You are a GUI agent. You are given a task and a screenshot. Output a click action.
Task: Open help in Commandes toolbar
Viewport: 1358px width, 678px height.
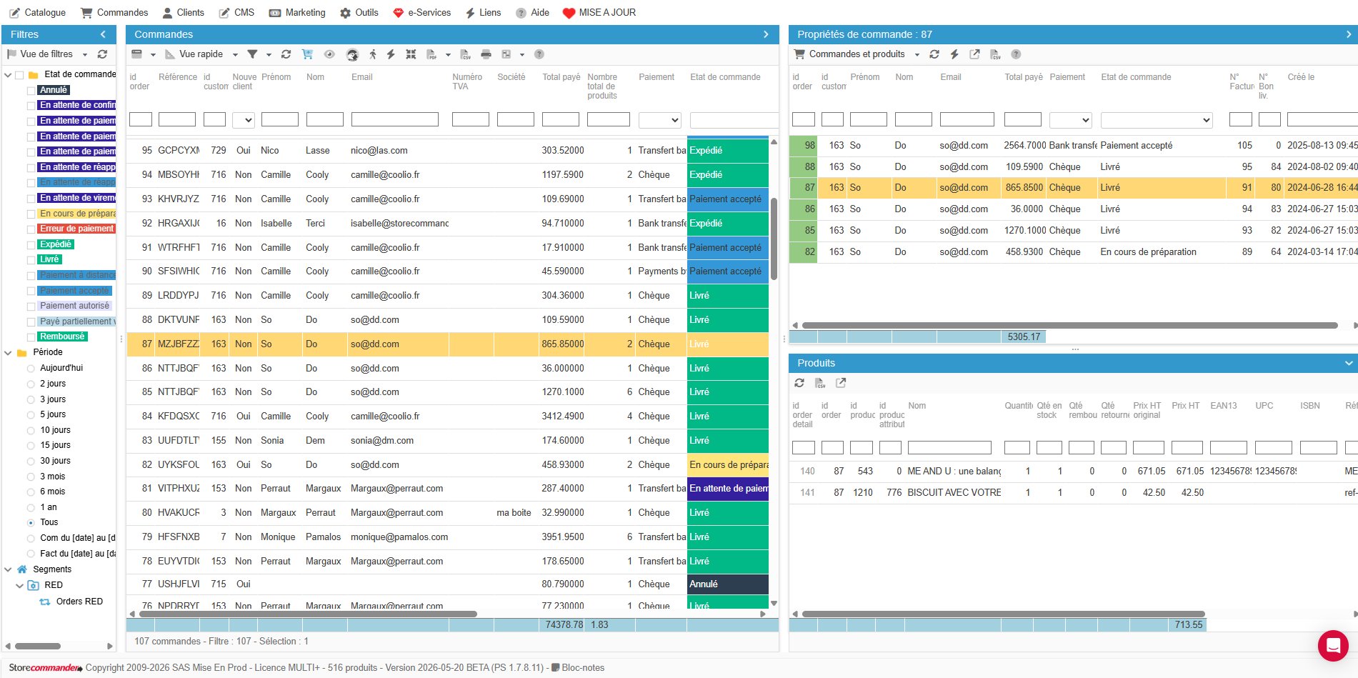pyautogui.click(x=539, y=54)
